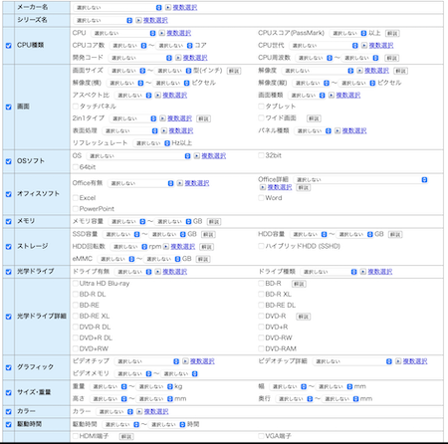Viewport: 448px width, 444px height.
Task: Click the arrow icon before ビデオチップ詳細 複数選択
Action: coord(398,361)
